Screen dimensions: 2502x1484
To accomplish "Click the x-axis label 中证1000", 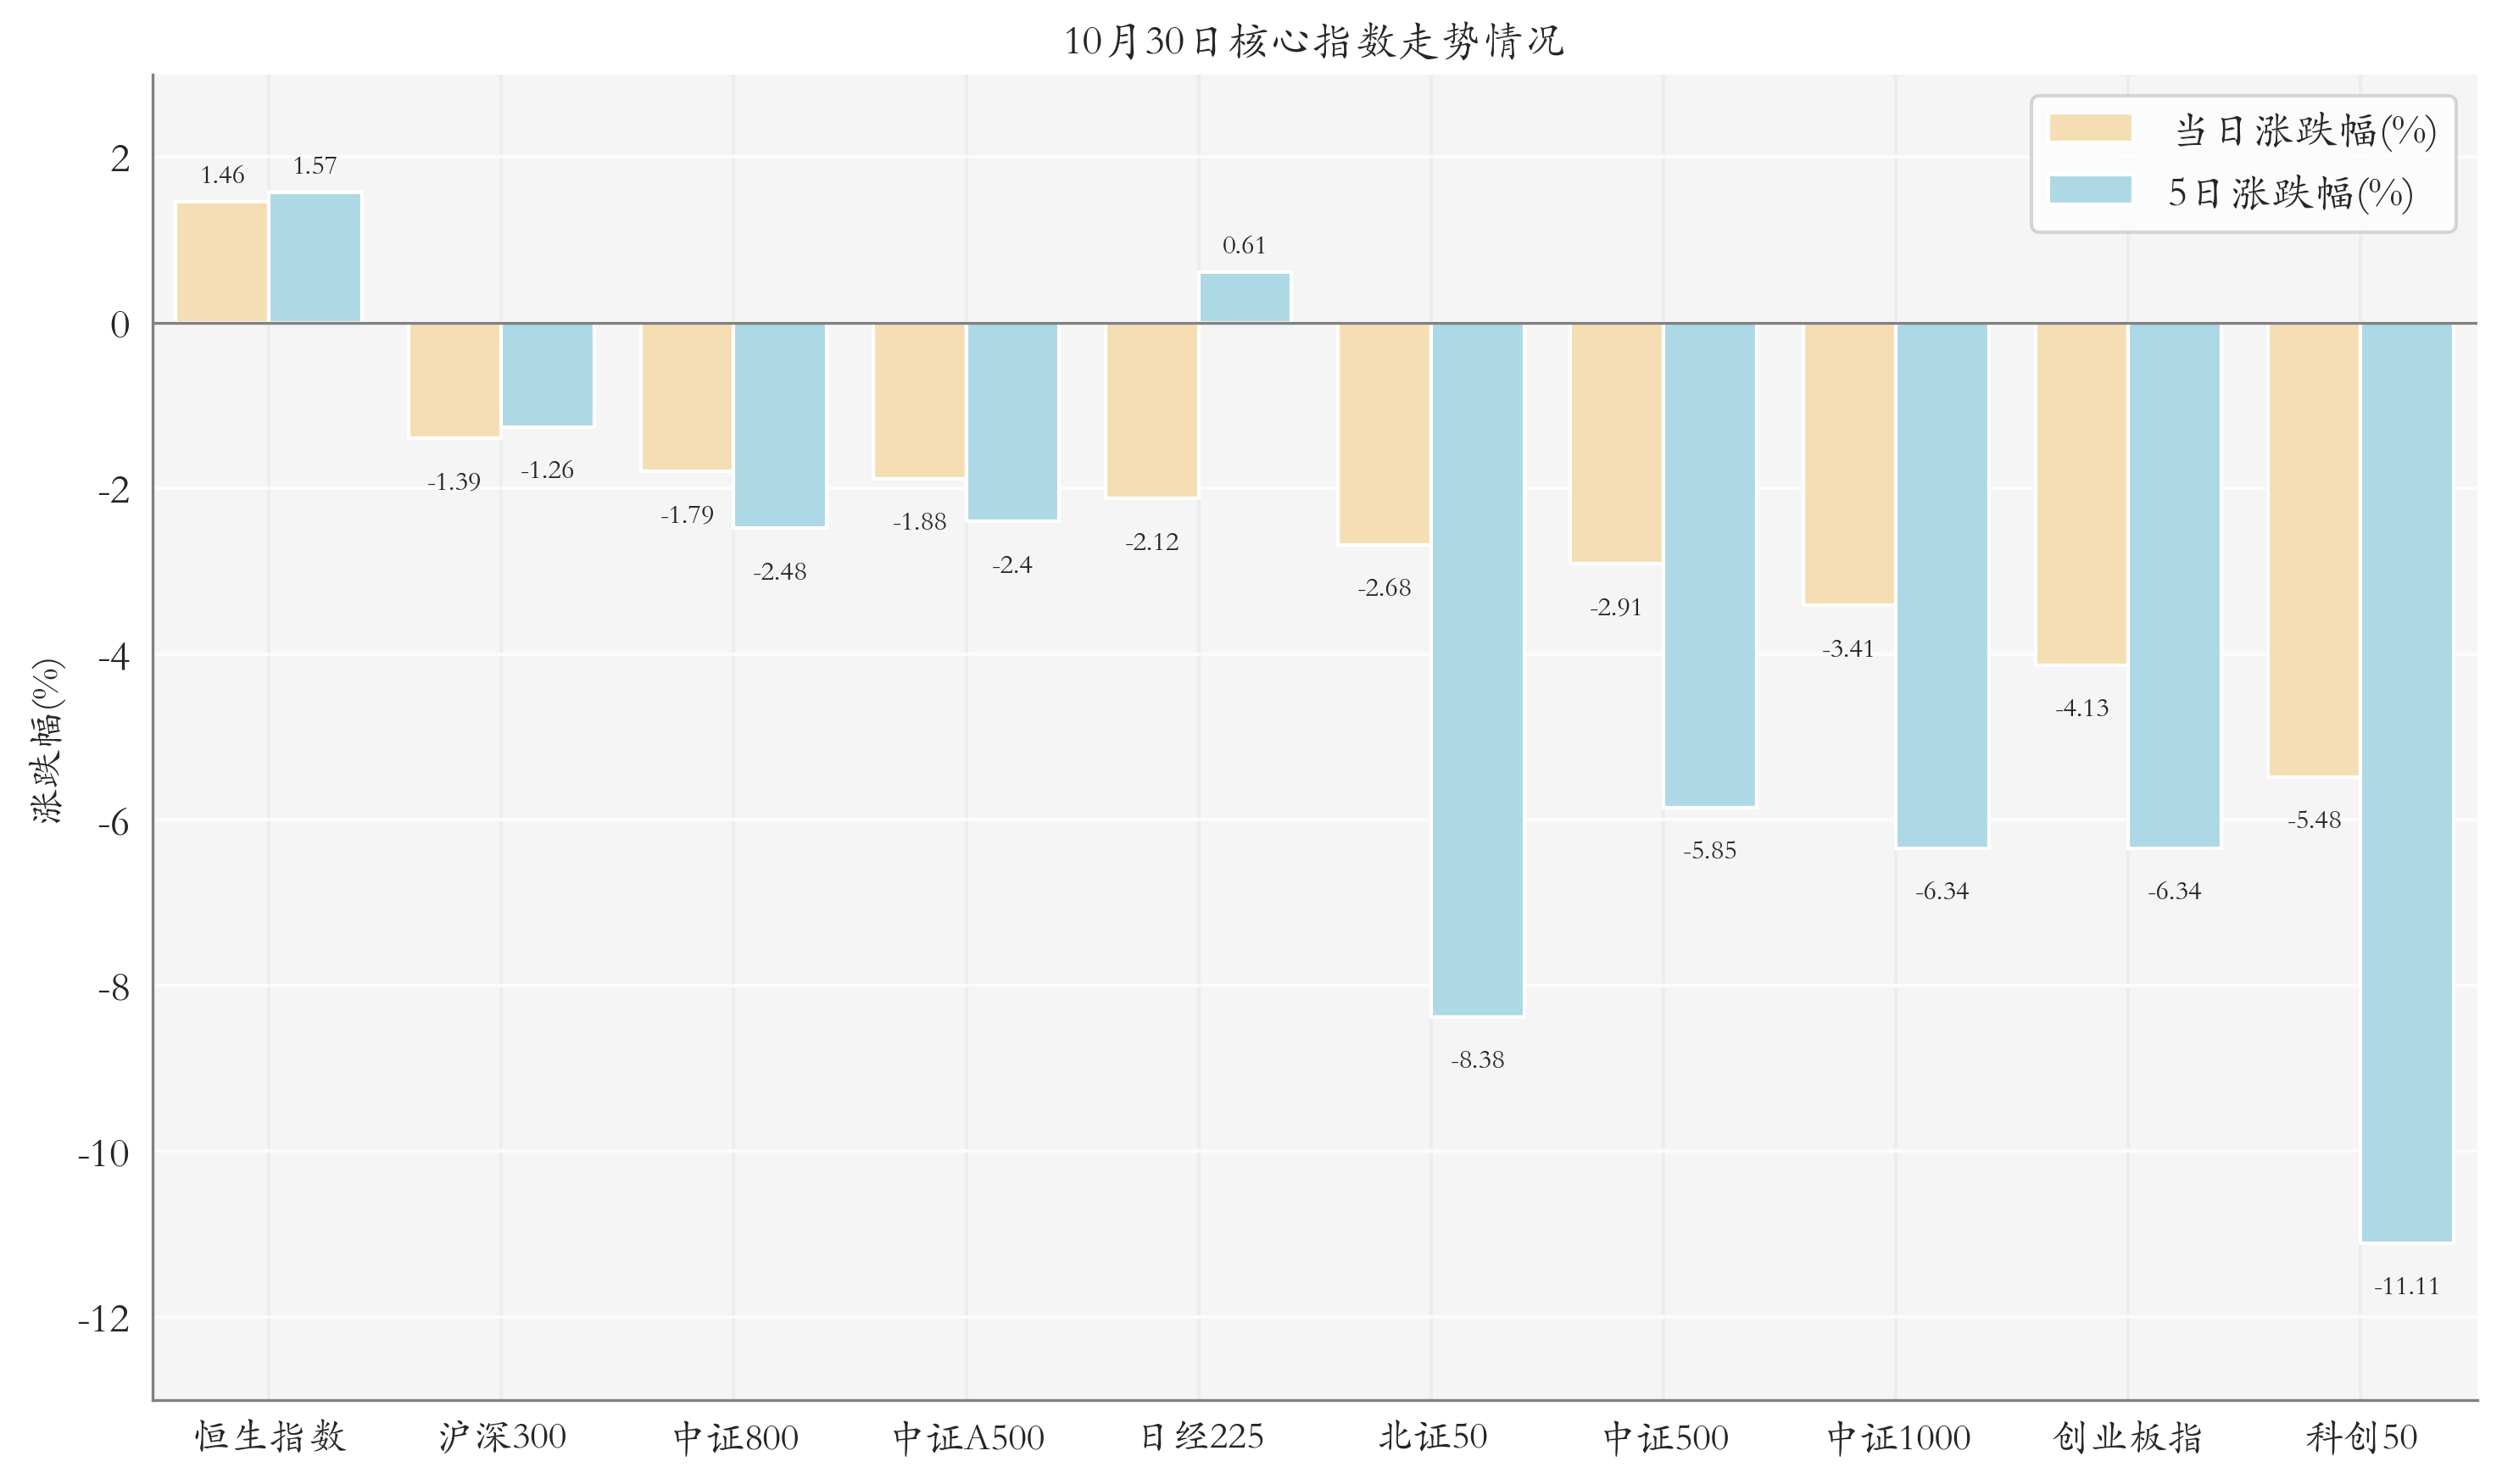I will click(x=1897, y=1437).
